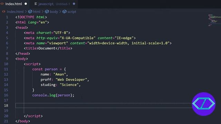
Task: Click the closing </script> tag
Action: 33,116
